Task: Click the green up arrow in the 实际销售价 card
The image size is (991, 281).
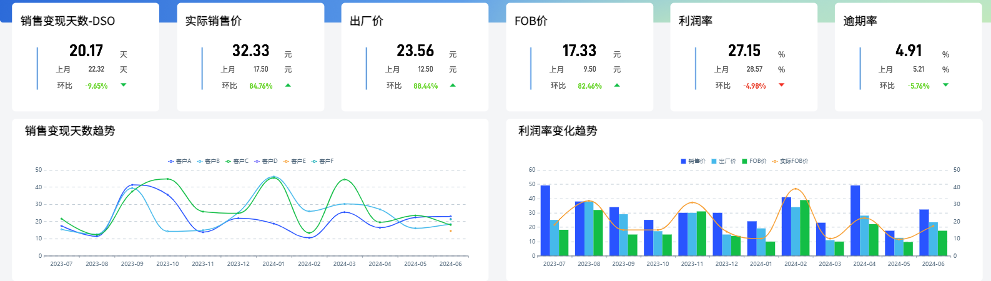Action: click(x=288, y=85)
